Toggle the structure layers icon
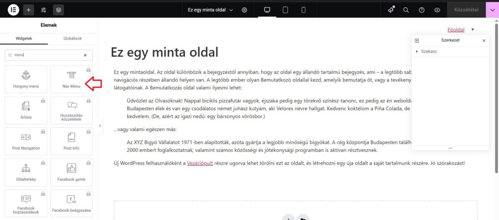Screen dimensions: 499x220 58,10
